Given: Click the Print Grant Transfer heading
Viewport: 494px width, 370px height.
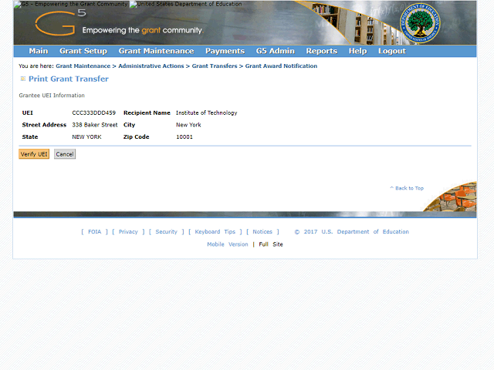Looking at the screenshot, I should 69,79.
